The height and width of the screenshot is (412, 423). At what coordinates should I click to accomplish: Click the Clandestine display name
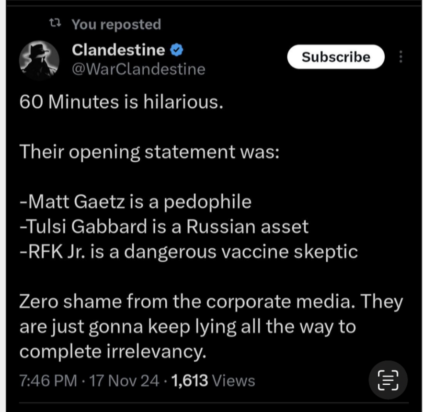118,49
